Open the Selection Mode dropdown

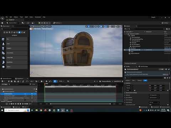click(12, 23)
